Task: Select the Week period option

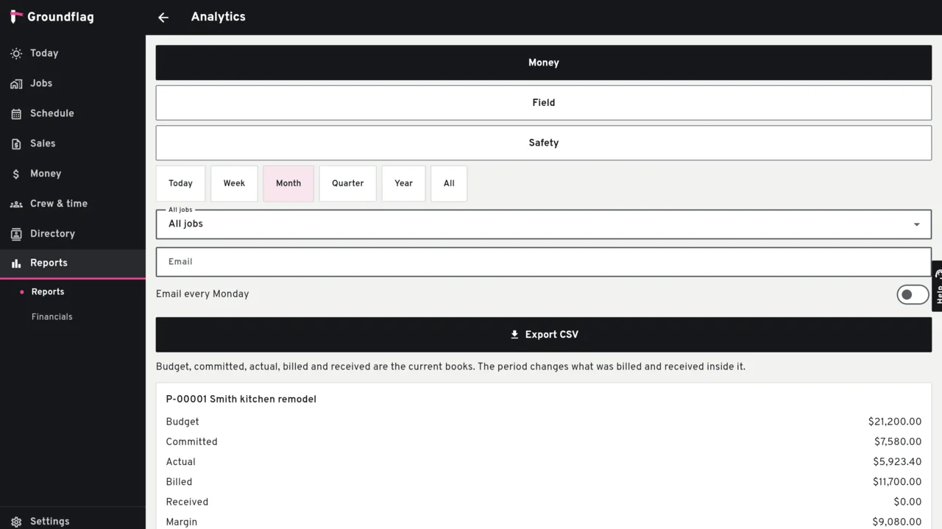Action: [x=234, y=183]
